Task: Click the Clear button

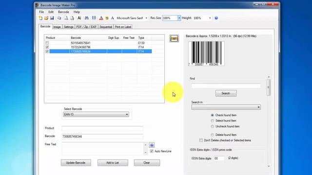Action: point(147,163)
